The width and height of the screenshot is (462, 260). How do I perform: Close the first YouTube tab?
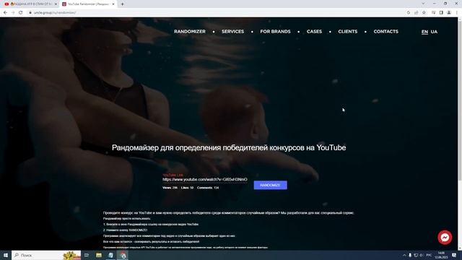tap(56, 4)
